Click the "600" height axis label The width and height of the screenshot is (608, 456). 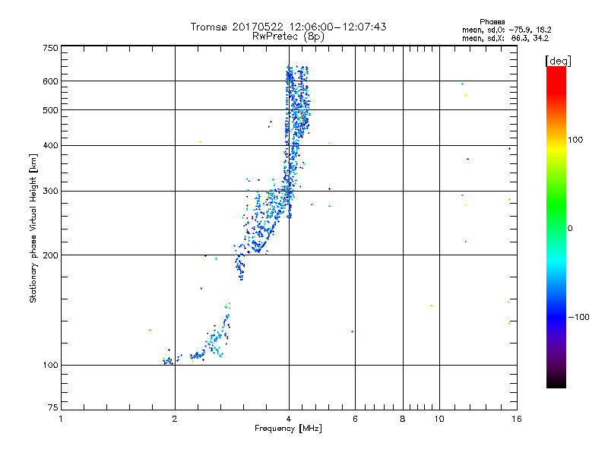coord(50,81)
